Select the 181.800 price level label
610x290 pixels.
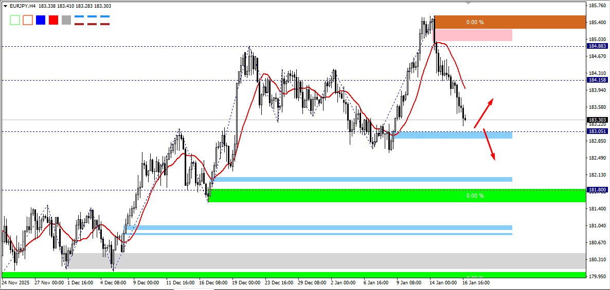(598, 190)
